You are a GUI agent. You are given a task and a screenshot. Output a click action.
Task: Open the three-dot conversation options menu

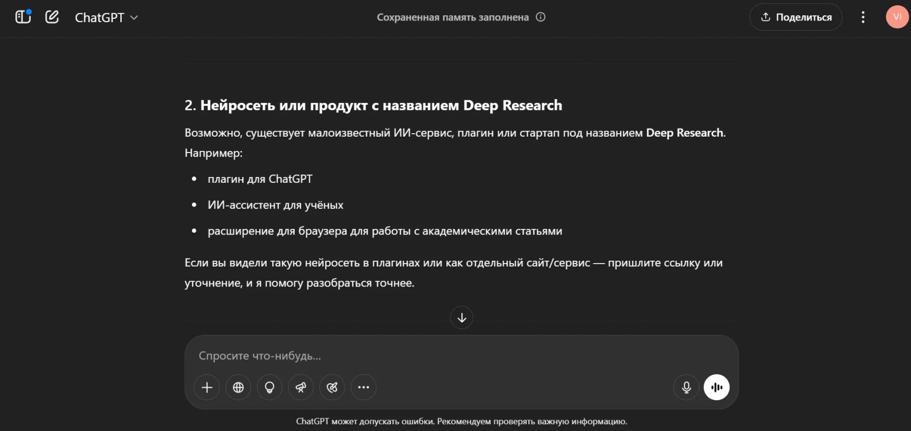tap(863, 17)
